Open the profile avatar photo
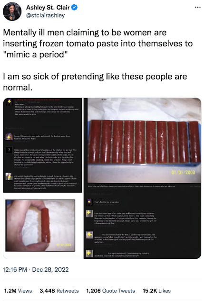 coord(12,11)
